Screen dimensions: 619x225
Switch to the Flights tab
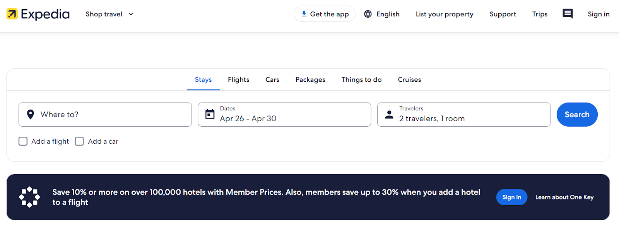(238, 79)
